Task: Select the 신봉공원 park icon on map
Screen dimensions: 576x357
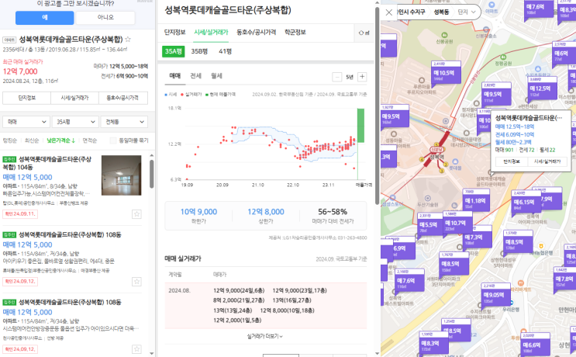Action: click(x=444, y=35)
